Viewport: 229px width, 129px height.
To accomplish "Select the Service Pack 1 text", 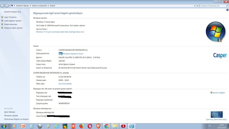I will coord(42,29).
